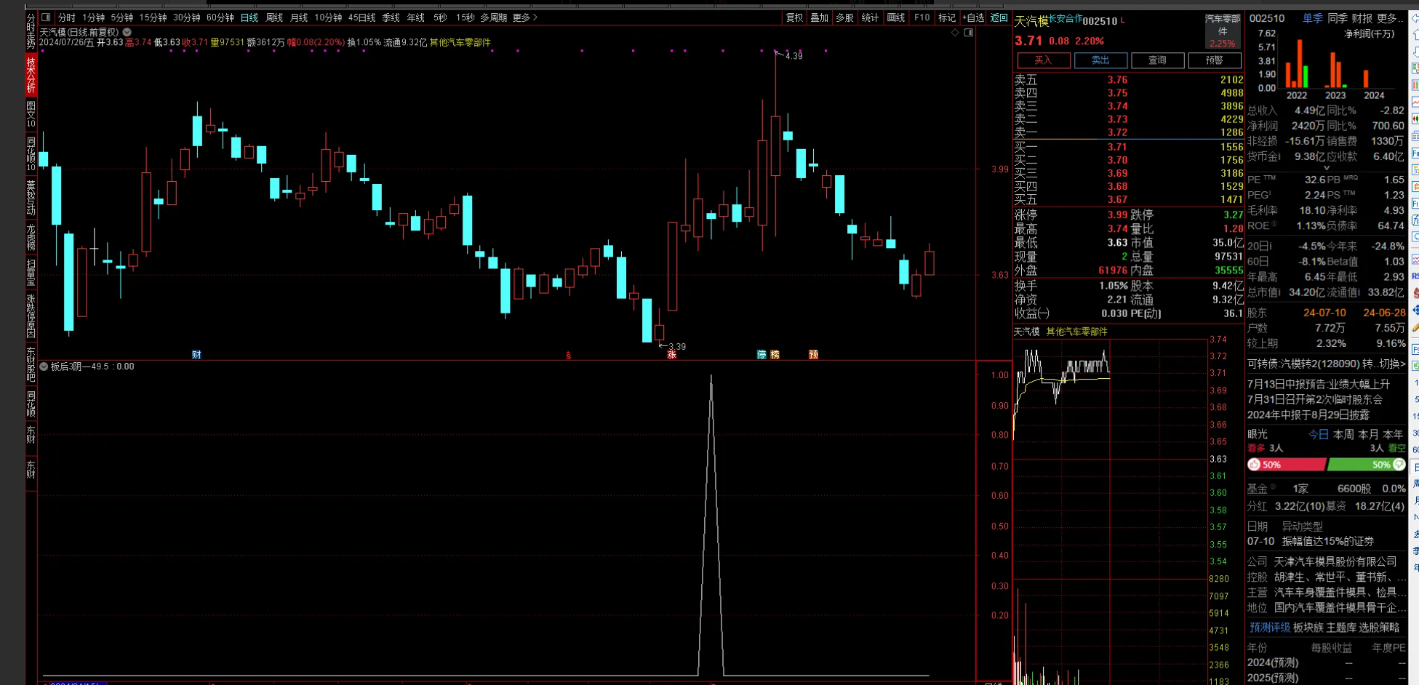Image resolution: width=1419 pixels, height=685 pixels.
Task: Add stock via +自选 button
Action: point(972,17)
